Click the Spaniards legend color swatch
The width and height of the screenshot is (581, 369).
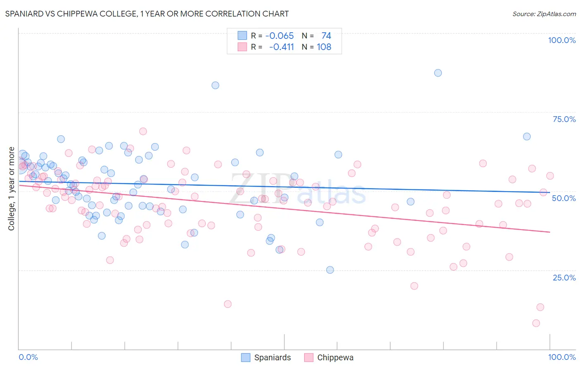coord(245,357)
